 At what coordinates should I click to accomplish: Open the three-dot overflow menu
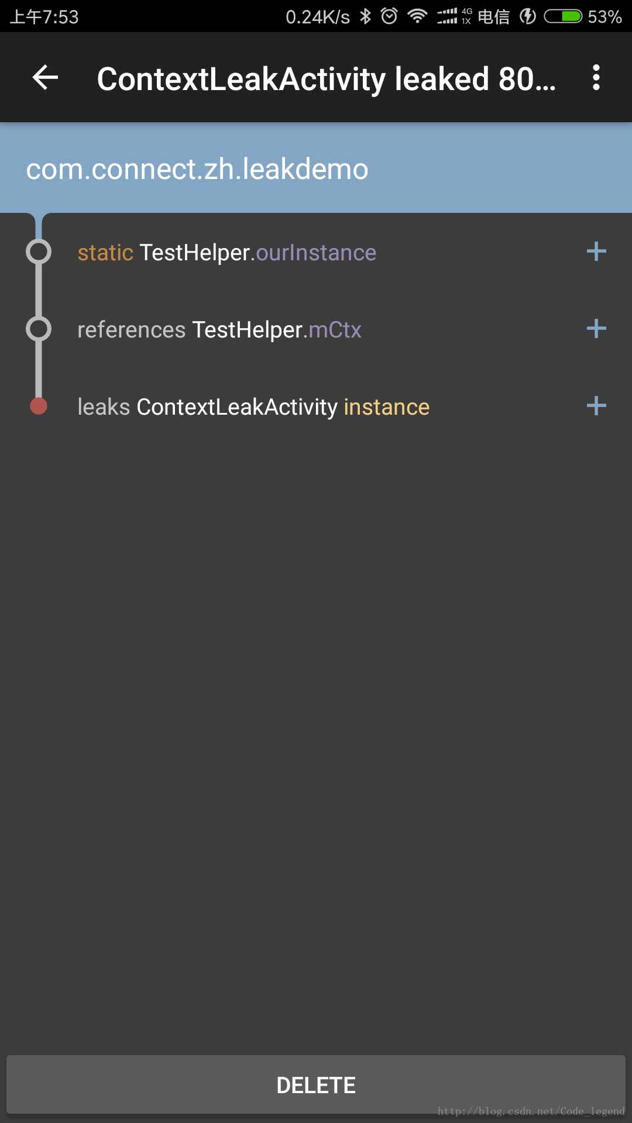pos(596,78)
